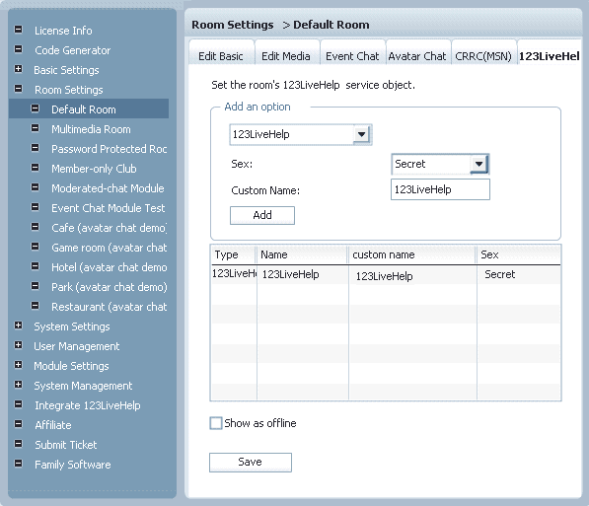Expand the System Settings node
Image resolution: width=589 pixels, height=506 pixels.
18,325
